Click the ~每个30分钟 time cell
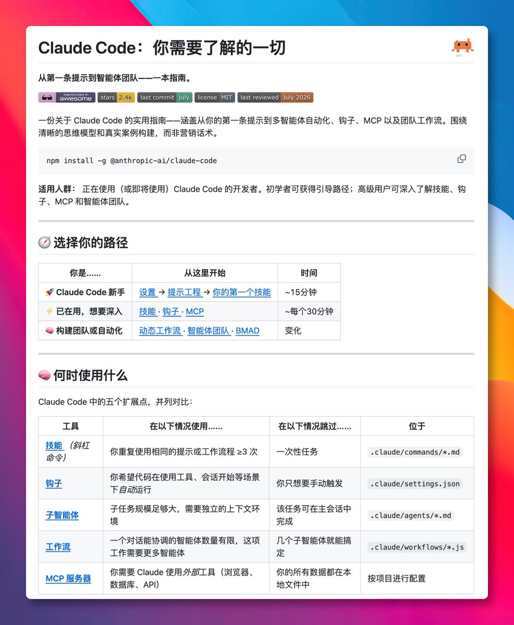This screenshot has width=514, height=625. click(309, 311)
